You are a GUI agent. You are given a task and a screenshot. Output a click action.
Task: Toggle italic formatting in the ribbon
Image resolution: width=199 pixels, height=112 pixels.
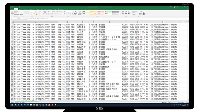[x=27, y=14]
